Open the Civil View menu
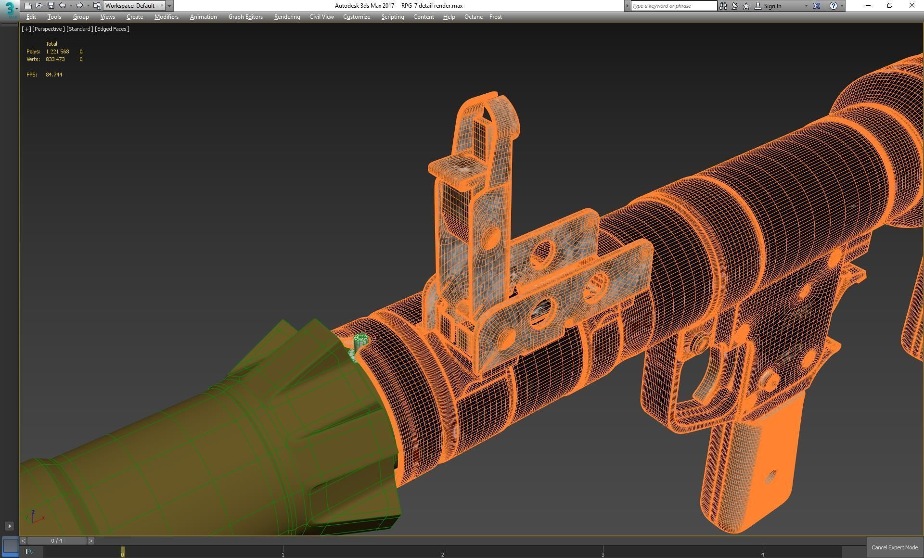The height and width of the screenshot is (558, 924). point(321,17)
